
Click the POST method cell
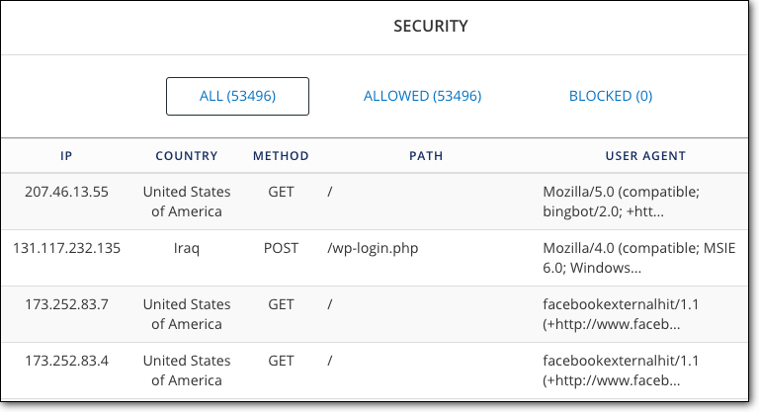point(281,248)
